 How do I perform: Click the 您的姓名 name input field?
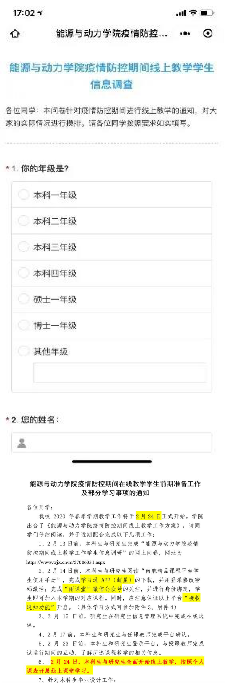117,442
